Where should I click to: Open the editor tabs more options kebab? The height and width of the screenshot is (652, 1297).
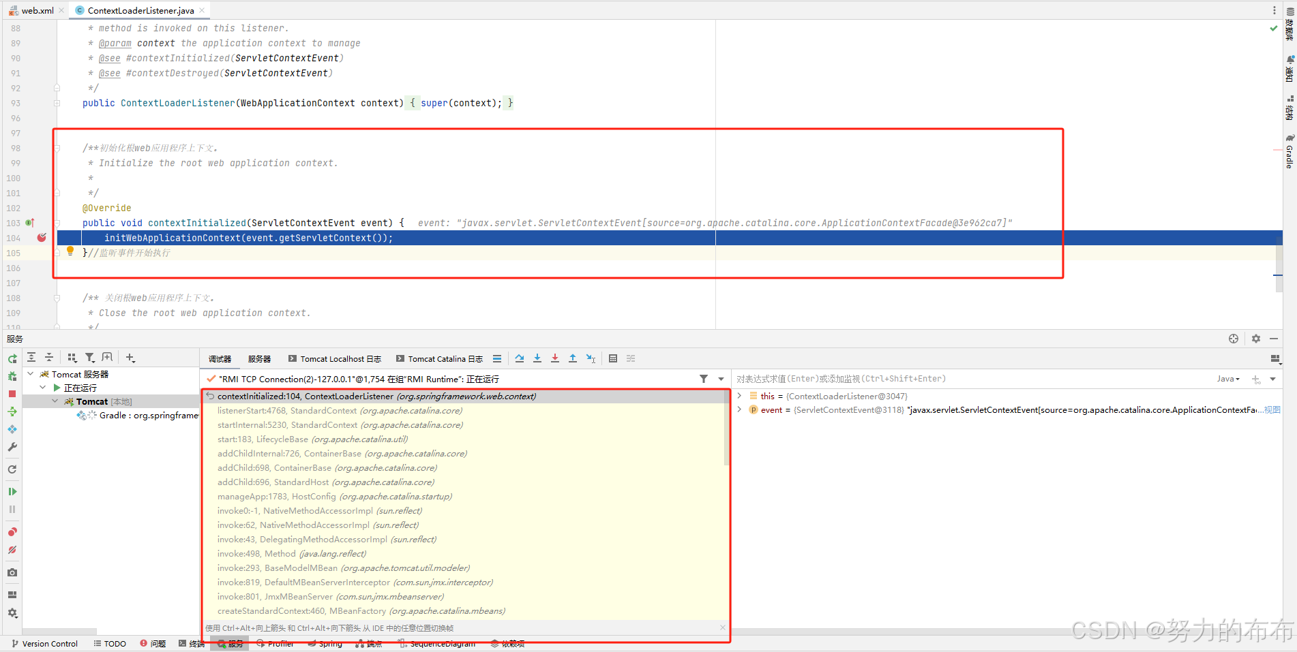tap(1274, 10)
